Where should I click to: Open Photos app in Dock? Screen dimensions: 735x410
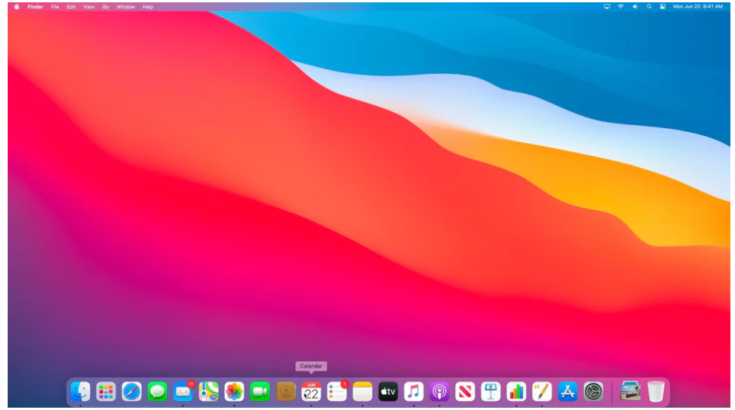[234, 392]
